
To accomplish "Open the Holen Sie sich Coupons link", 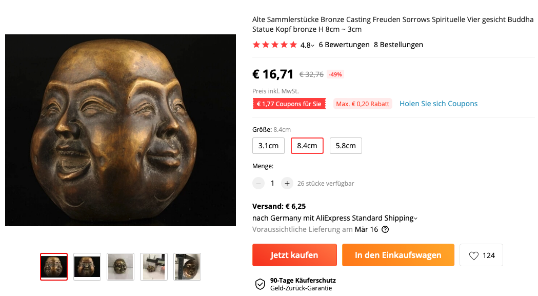I will point(439,104).
